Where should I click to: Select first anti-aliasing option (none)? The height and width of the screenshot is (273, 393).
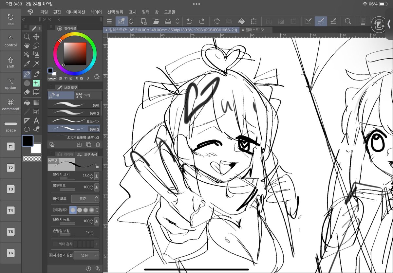73,210
